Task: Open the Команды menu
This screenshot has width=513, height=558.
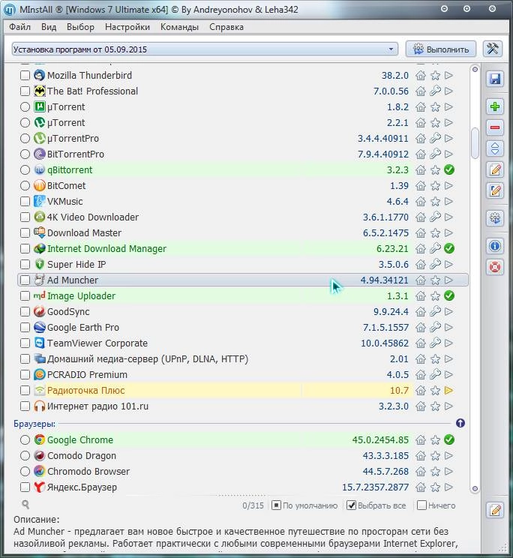Action: tap(179, 27)
